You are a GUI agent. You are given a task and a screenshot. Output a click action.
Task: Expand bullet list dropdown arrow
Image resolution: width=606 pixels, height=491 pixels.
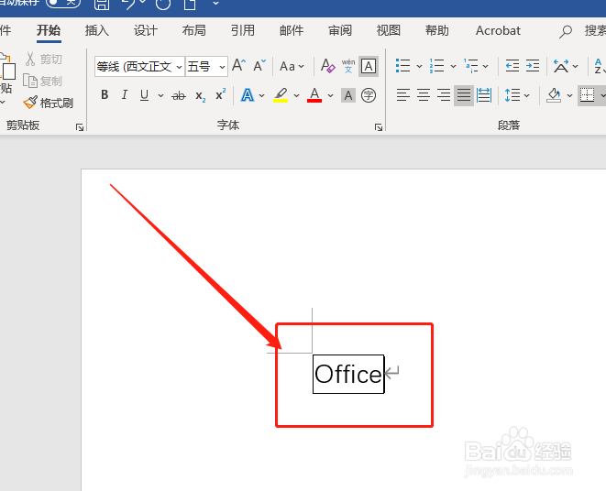(x=419, y=66)
